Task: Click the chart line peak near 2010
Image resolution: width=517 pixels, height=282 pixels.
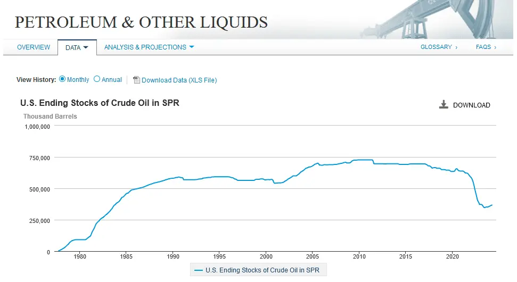Action: pos(362,160)
